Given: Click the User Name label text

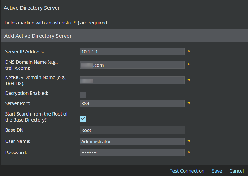Looking at the screenshot, I should pos(18,141).
